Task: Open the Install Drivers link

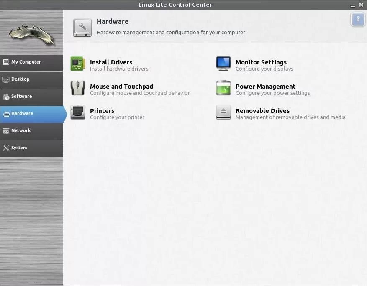Action: (x=111, y=62)
